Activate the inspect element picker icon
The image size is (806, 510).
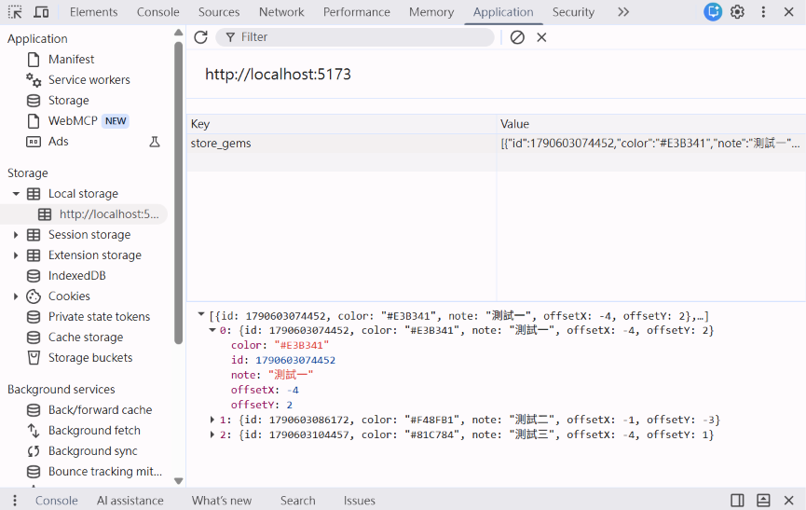click(x=15, y=12)
